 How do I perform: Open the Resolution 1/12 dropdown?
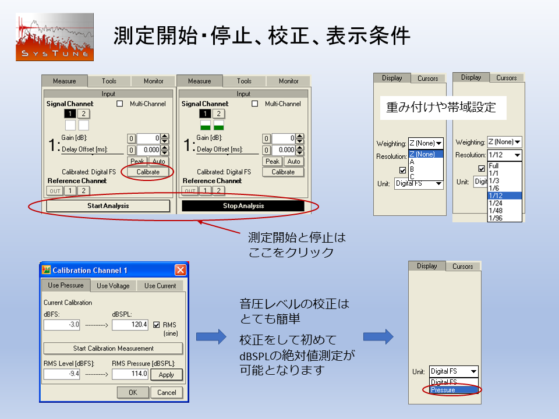[504, 155]
